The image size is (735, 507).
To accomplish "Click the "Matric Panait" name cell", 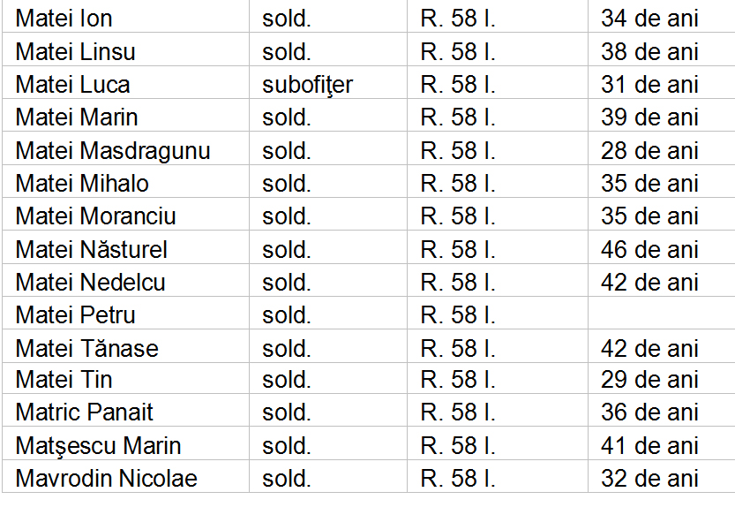I will [85, 412].
